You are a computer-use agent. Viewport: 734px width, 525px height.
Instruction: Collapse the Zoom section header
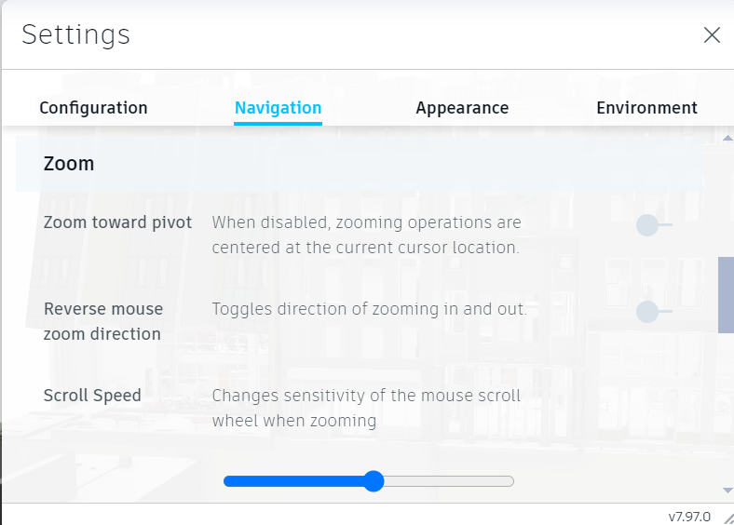pos(69,164)
